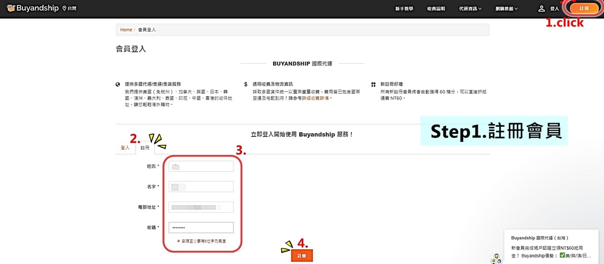Viewport: 604px width, 264px height.
Task: Click the gift icon beside 新註冊好禮
Action: tap(373, 84)
